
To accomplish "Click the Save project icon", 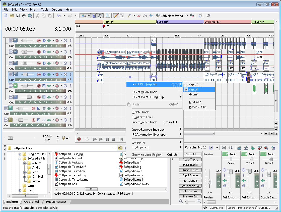I will (x=18, y=16).
